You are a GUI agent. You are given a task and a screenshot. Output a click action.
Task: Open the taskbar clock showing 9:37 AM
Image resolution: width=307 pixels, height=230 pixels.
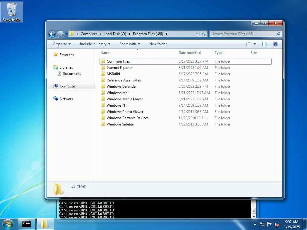[292, 224]
